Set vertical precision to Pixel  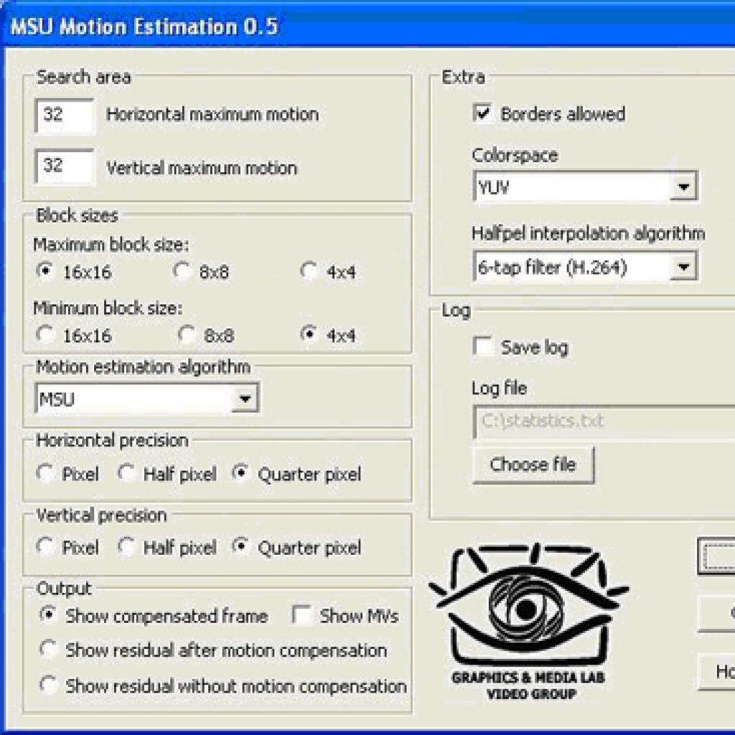45,546
